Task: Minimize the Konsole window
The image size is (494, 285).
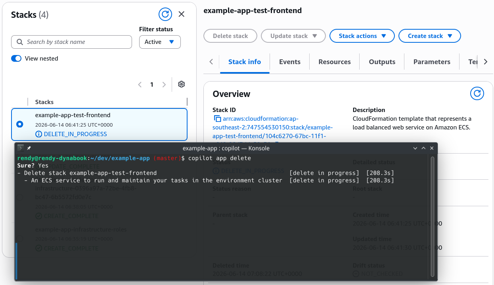Action: click(x=415, y=148)
